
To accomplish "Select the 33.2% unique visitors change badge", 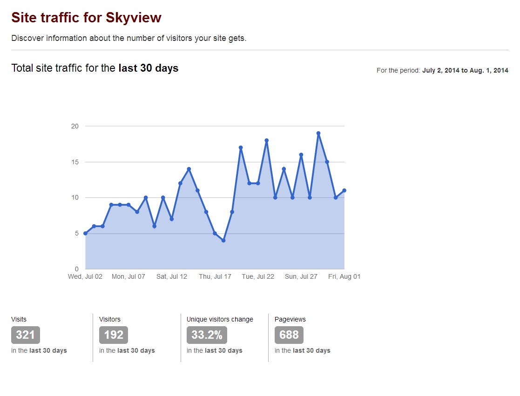I will tap(205, 335).
